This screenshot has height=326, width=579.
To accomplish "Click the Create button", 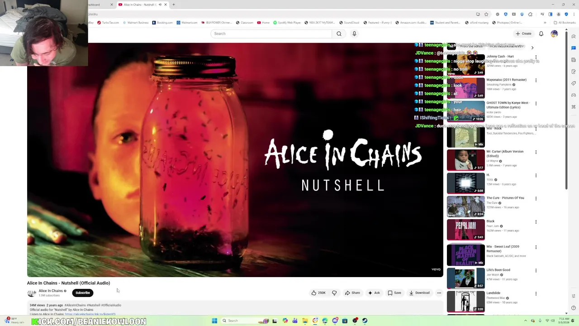I will (524, 34).
